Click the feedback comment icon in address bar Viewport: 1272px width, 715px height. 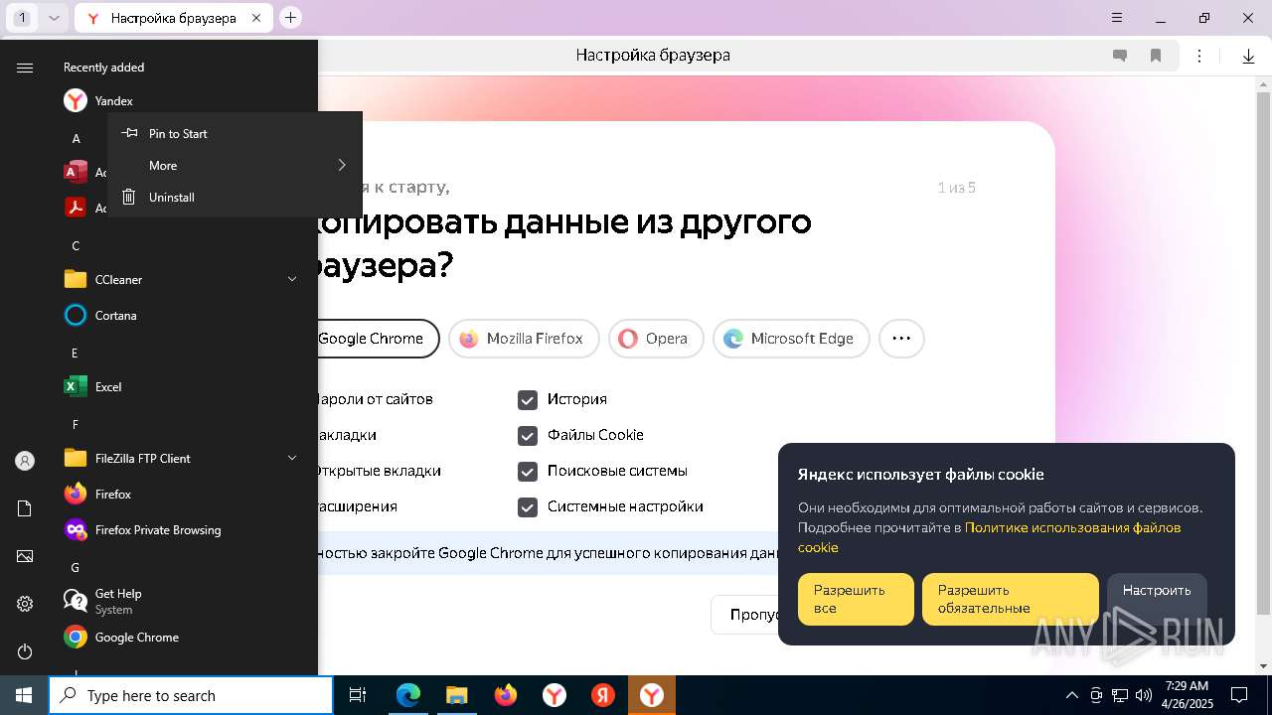pyautogui.click(x=1120, y=56)
